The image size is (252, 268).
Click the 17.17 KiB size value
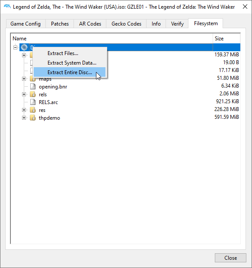click(229, 70)
